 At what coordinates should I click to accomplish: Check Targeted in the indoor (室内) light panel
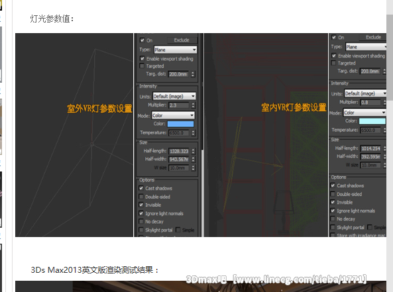click(333, 63)
